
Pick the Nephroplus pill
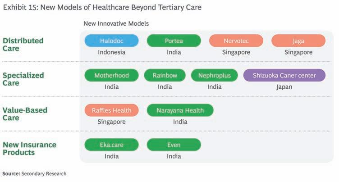click(x=214, y=76)
